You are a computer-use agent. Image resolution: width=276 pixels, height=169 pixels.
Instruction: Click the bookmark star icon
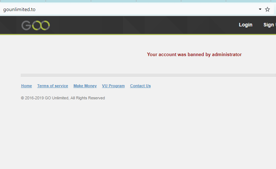pos(267,9)
